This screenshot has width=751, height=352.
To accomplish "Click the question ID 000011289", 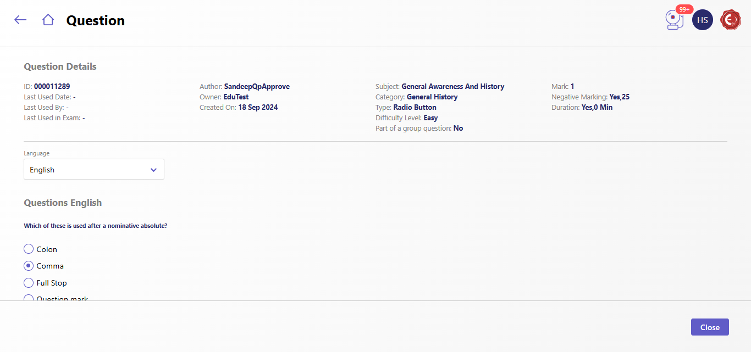I will [x=52, y=86].
